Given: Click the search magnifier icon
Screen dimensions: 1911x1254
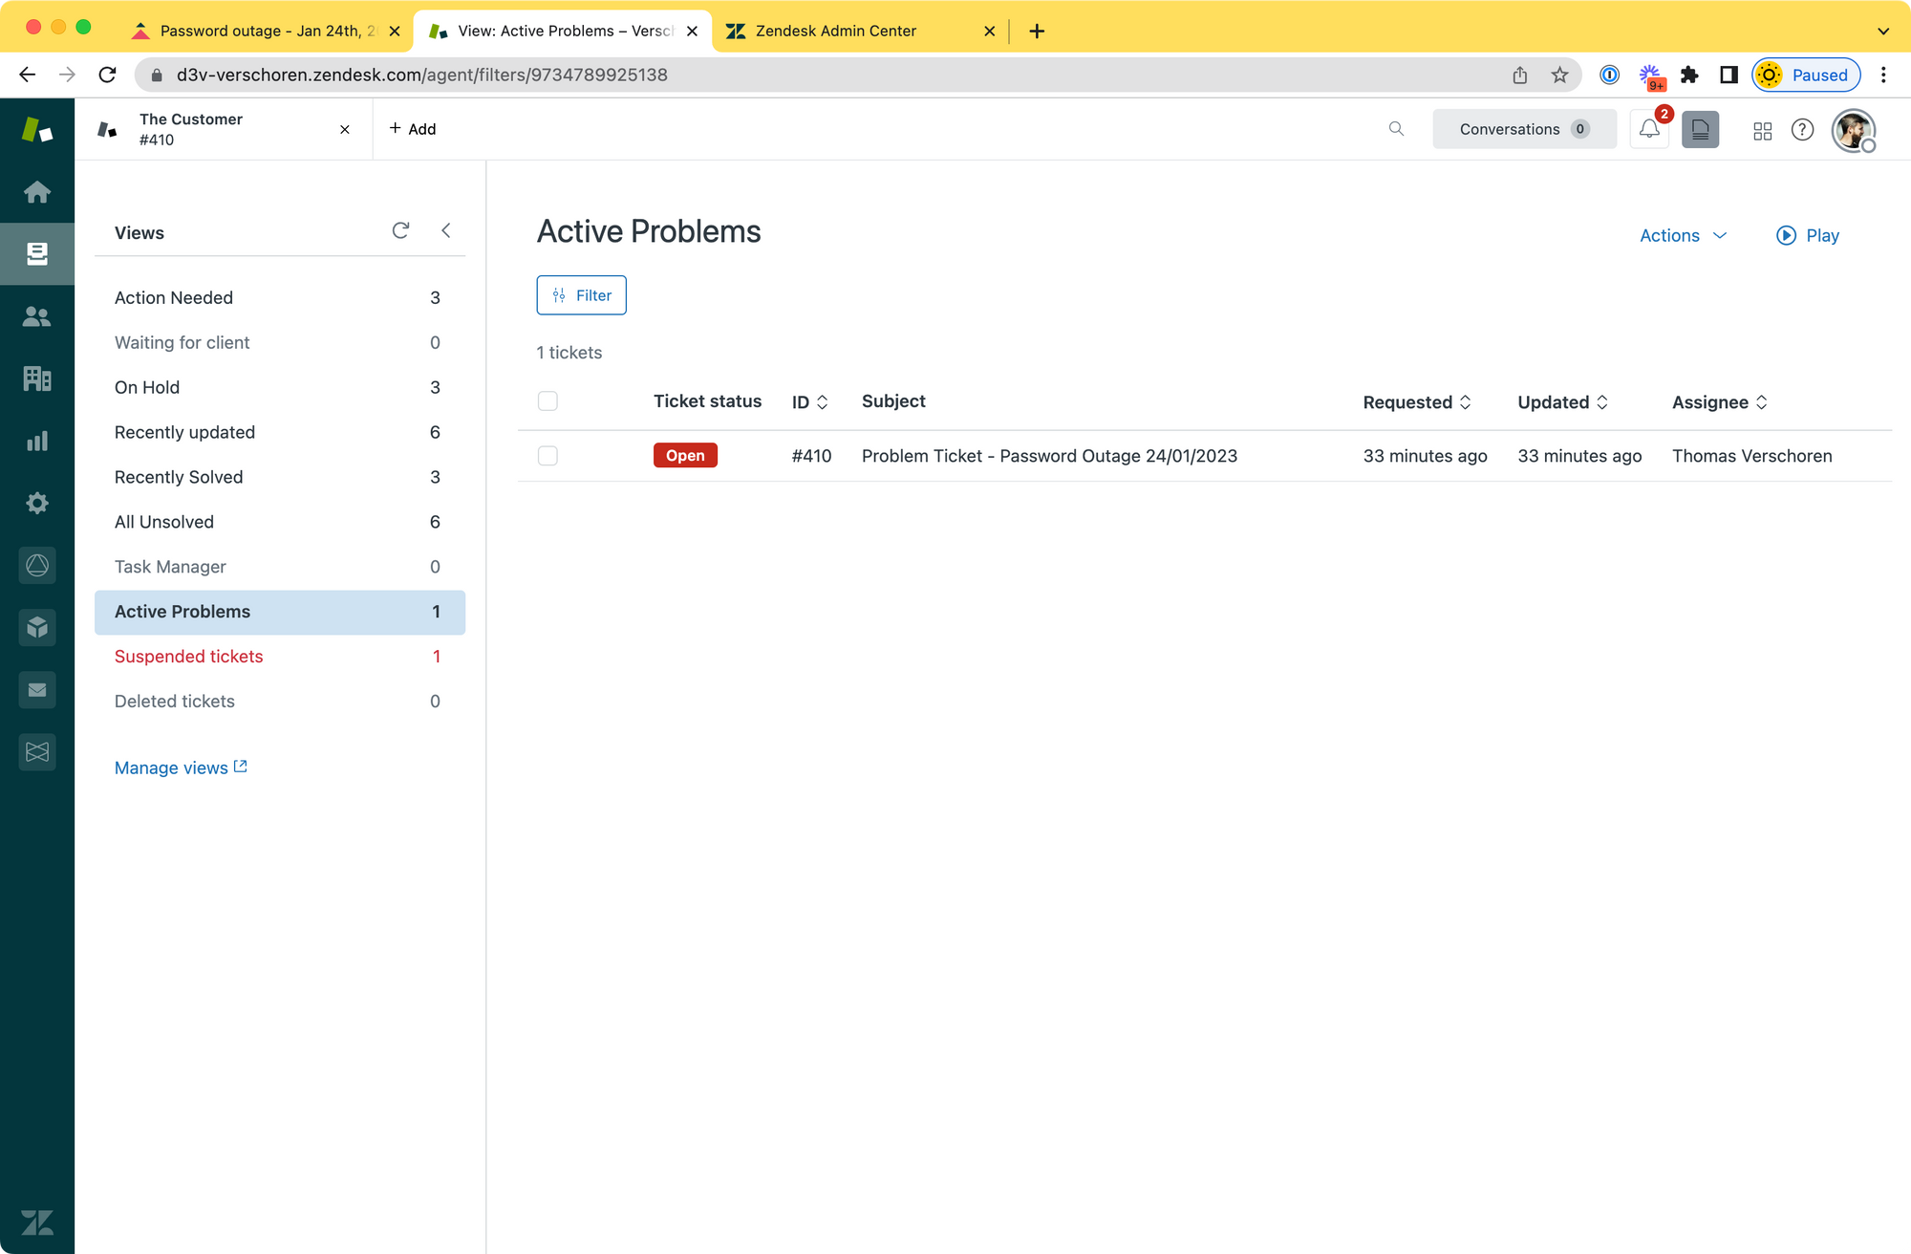Looking at the screenshot, I should pyautogui.click(x=1396, y=129).
